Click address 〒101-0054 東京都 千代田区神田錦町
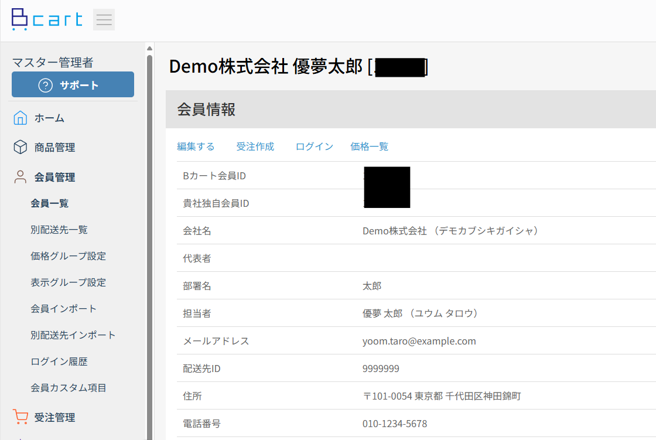Image resolution: width=656 pixels, height=440 pixels. tap(442, 396)
